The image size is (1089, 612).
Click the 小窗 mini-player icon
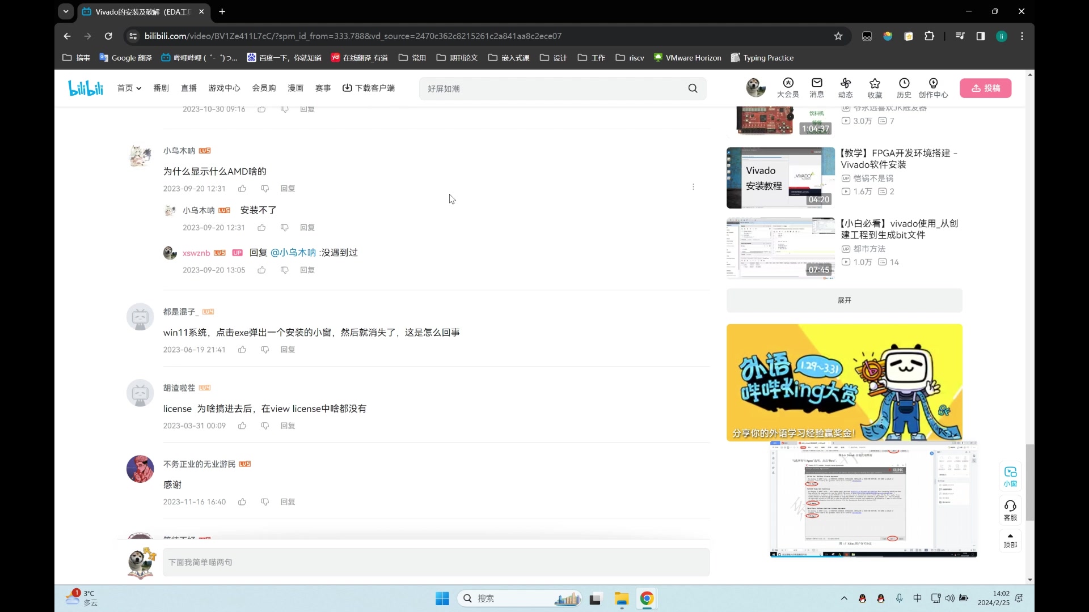(x=1010, y=477)
